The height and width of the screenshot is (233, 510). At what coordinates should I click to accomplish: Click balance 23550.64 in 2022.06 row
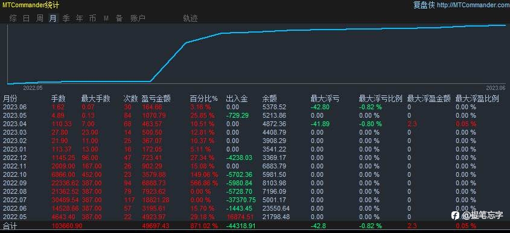click(276, 209)
